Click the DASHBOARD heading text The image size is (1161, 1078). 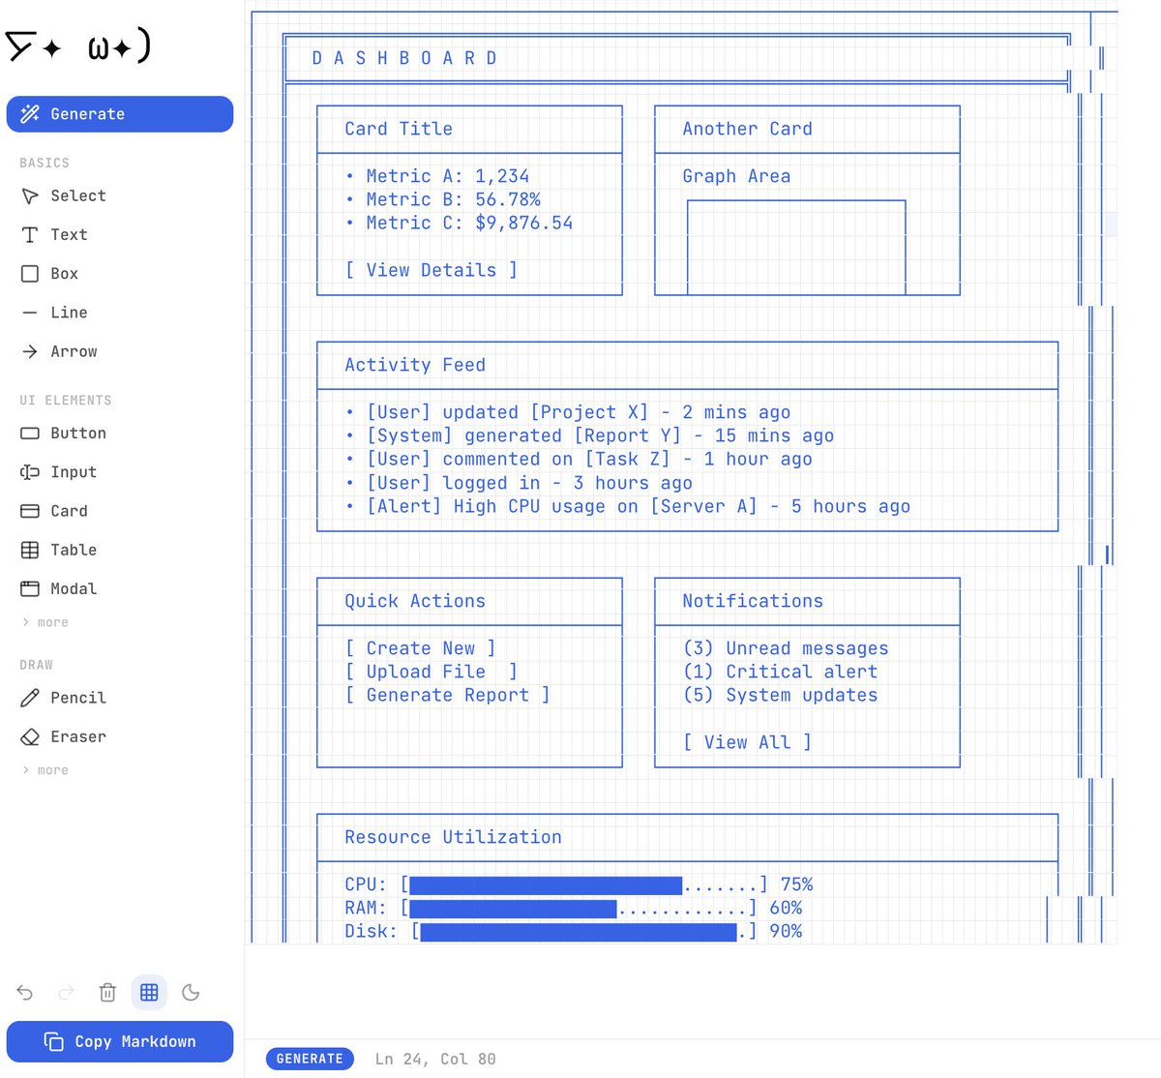404,58
